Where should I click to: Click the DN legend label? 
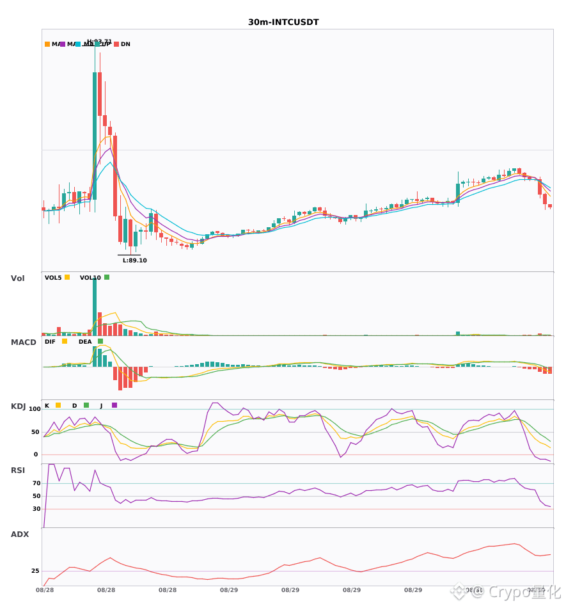tap(125, 44)
